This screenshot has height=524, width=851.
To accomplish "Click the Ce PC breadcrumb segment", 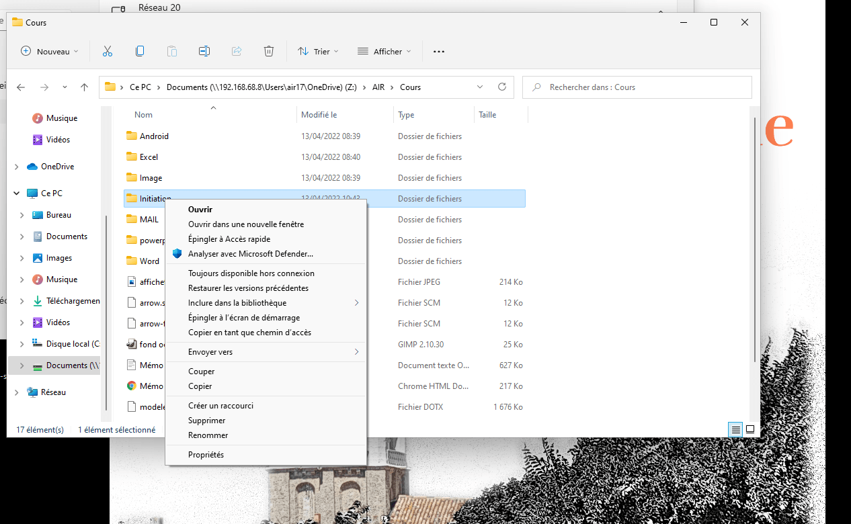I will [140, 87].
